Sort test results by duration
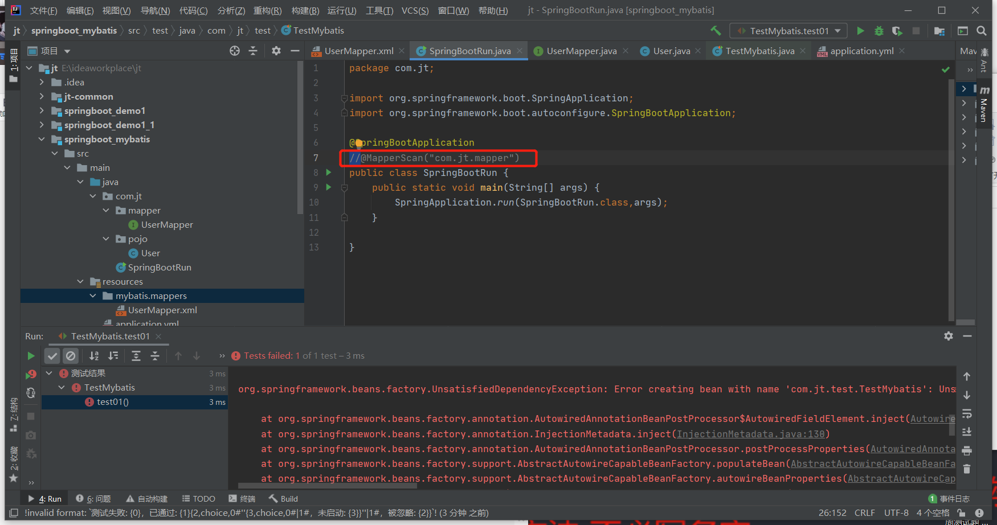The width and height of the screenshot is (997, 525). [113, 356]
